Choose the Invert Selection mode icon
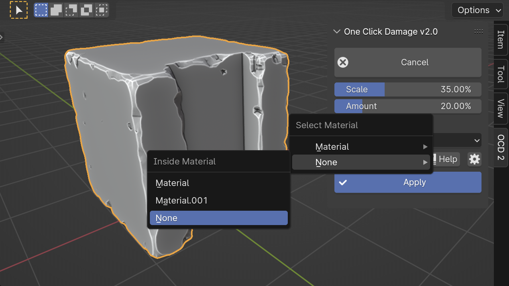Viewport: 509px width, 286px height. coord(86,10)
